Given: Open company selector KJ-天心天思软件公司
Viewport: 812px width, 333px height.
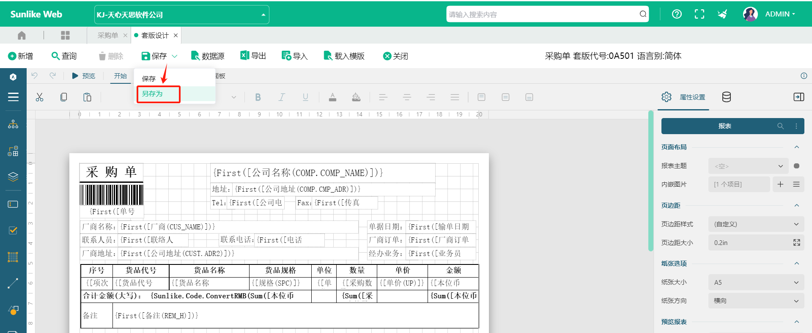Looking at the screenshot, I should pyautogui.click(x=181, y=15).
